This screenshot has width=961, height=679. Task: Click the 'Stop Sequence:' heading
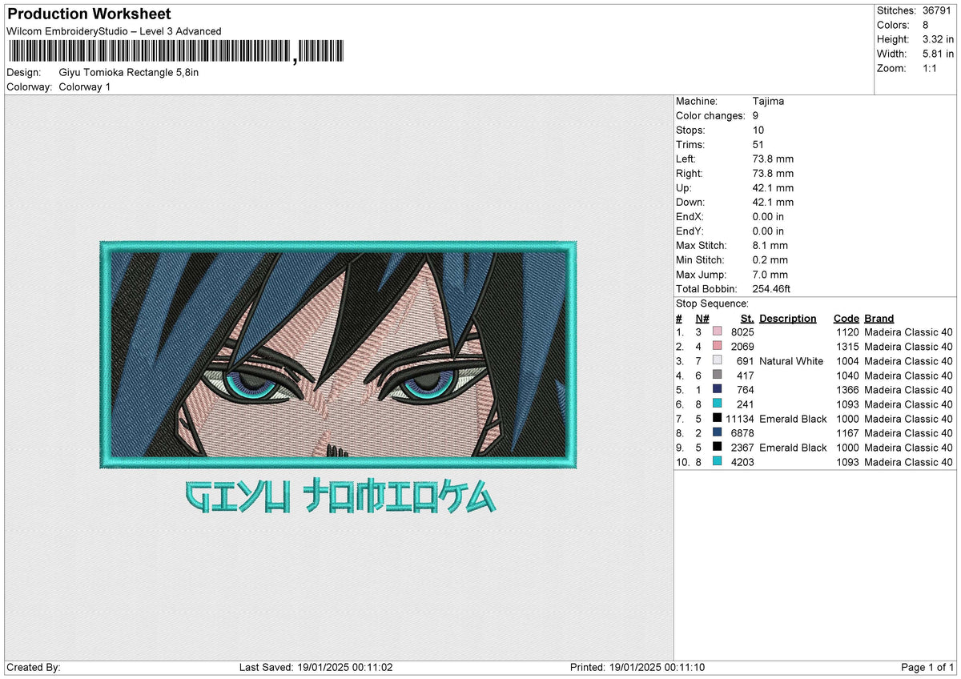point(712,303)
